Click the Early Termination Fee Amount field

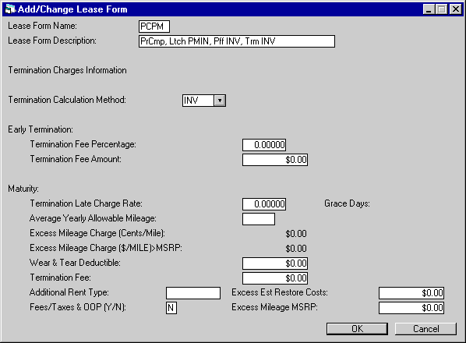(x=275, y=160)
